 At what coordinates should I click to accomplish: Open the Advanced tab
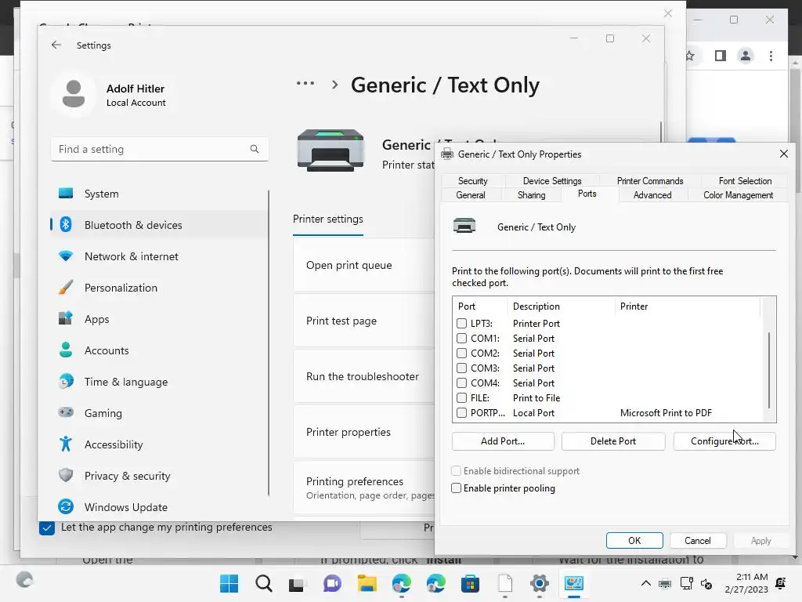click(x=652, y=195)
